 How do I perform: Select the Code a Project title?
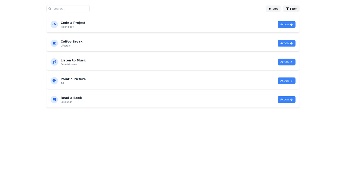coord(73,23)
